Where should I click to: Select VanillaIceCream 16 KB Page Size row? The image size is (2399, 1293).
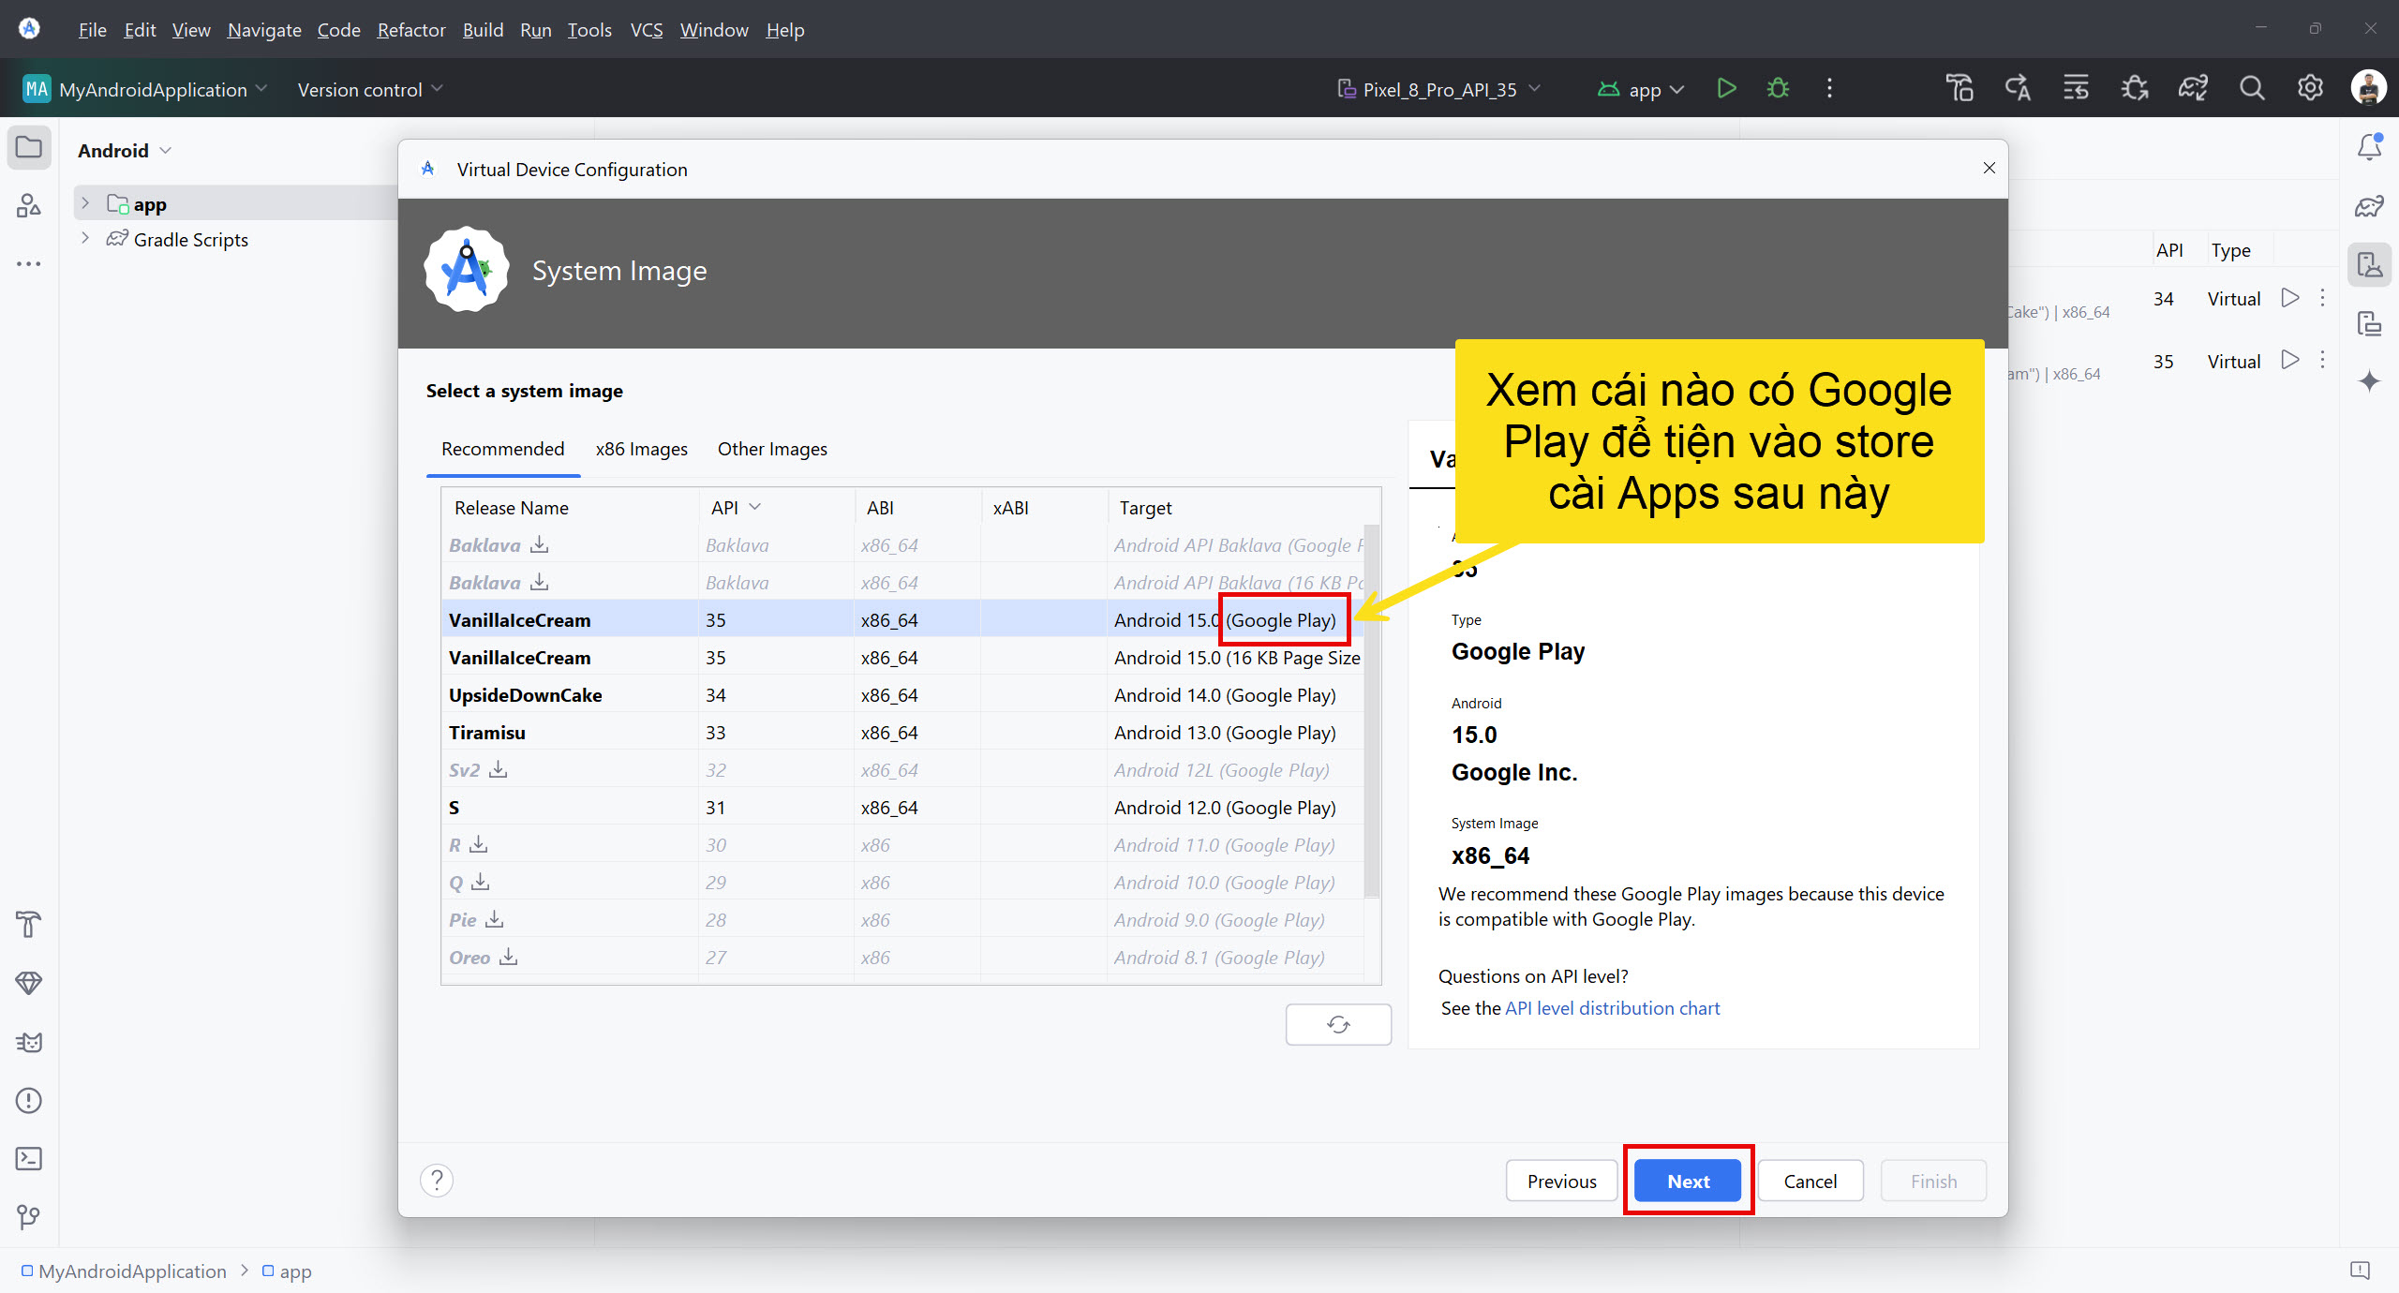tap(902, 657)
